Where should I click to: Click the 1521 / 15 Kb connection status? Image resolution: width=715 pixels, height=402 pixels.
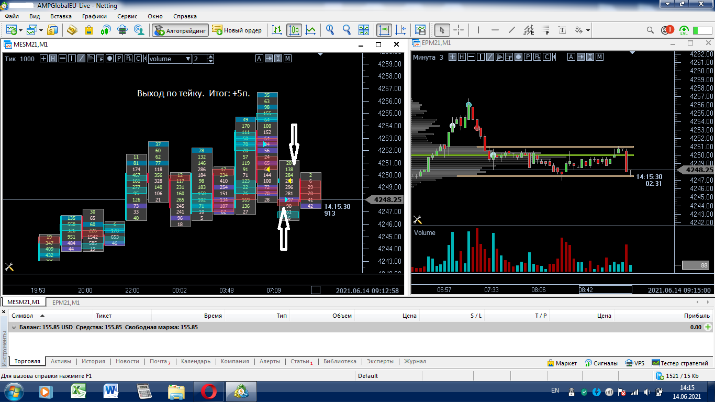point(677,376)
